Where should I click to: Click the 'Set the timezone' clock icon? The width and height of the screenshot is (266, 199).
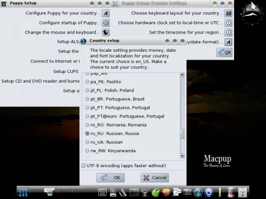point(228,32)
